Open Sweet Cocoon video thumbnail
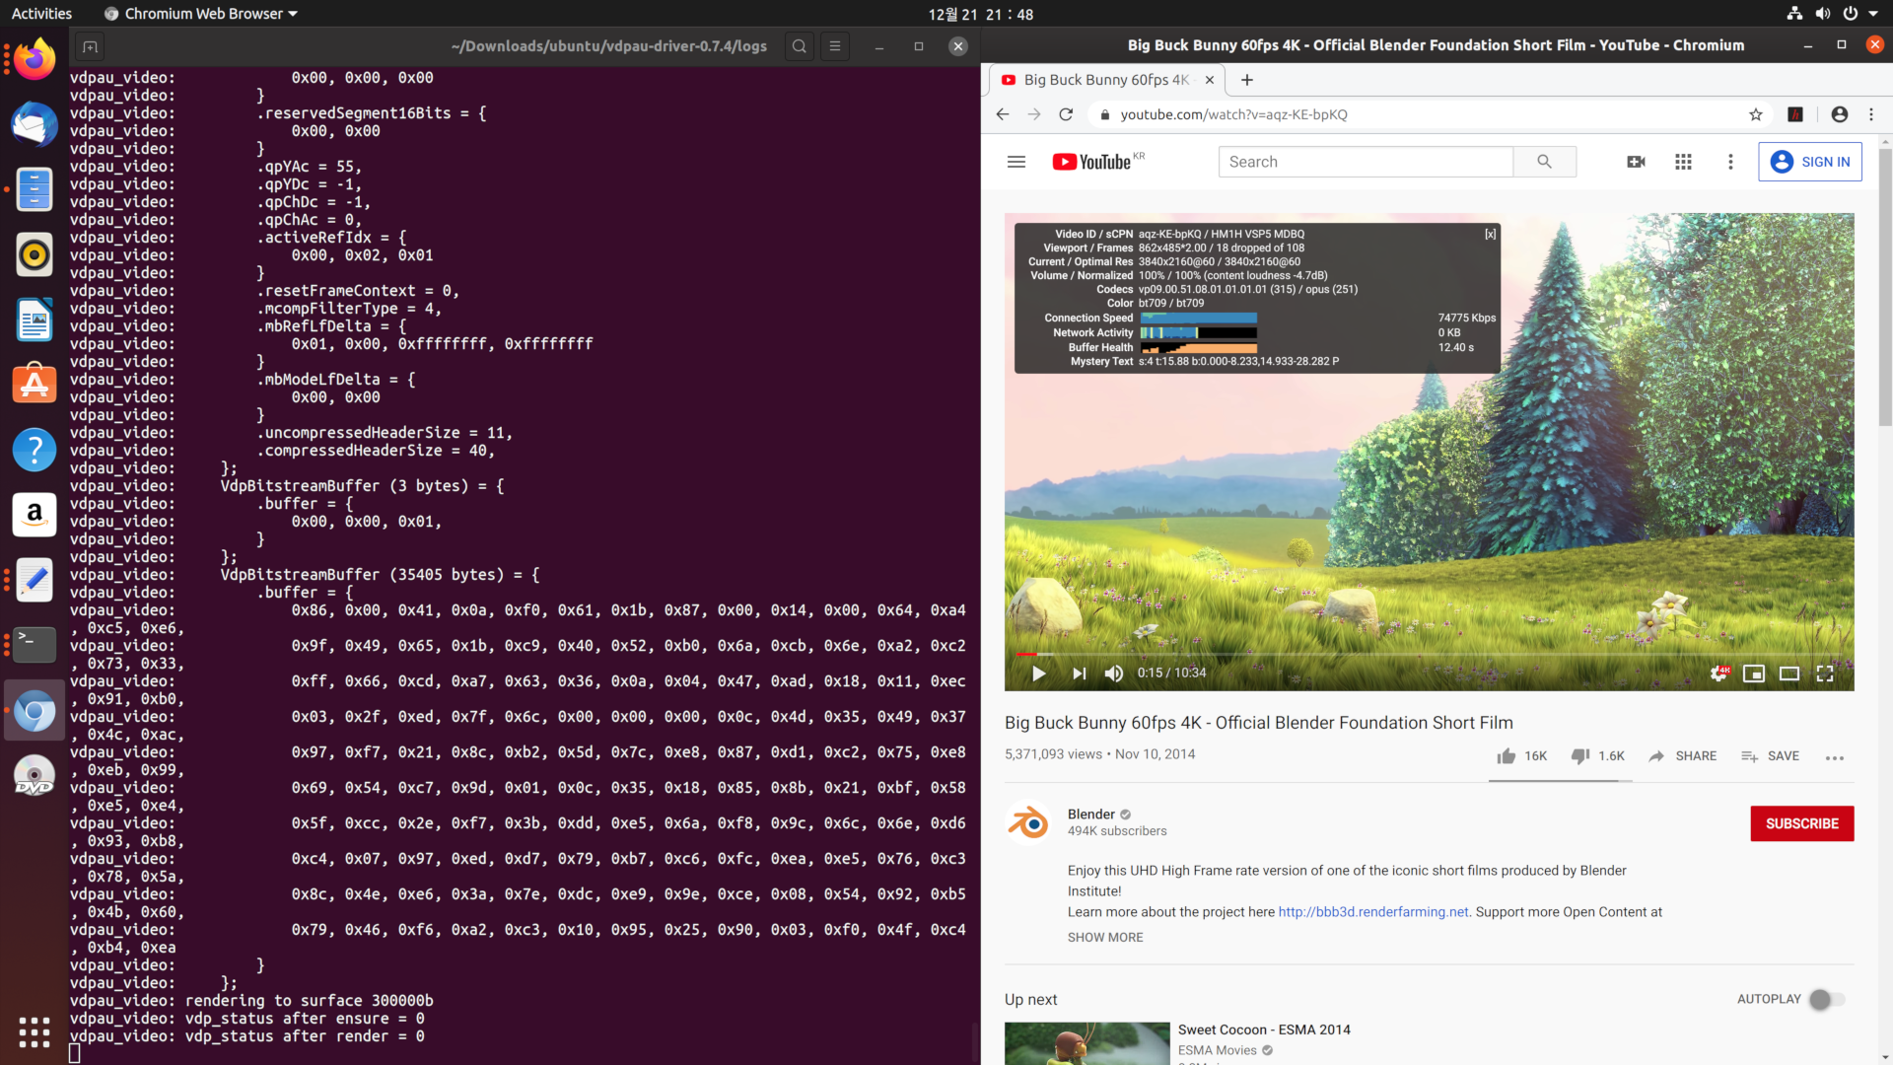Screen dimensions: 1893x1065 [x=1087, y=1043]
